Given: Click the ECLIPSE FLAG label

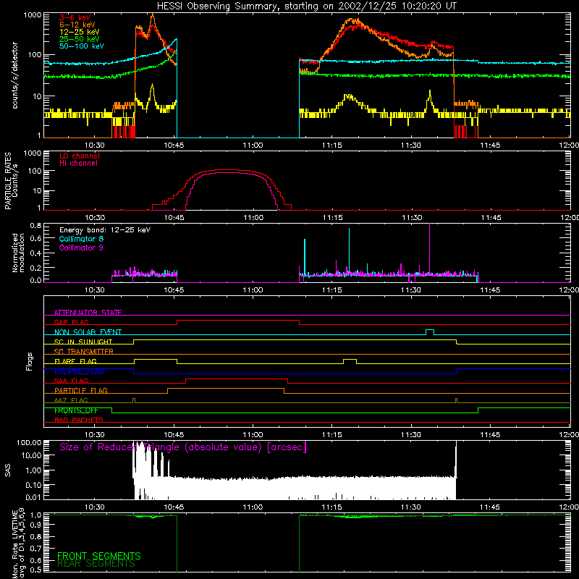Looking at the screenshot, I should point(79,371).
